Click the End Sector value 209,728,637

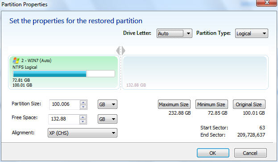coord(251,135)
